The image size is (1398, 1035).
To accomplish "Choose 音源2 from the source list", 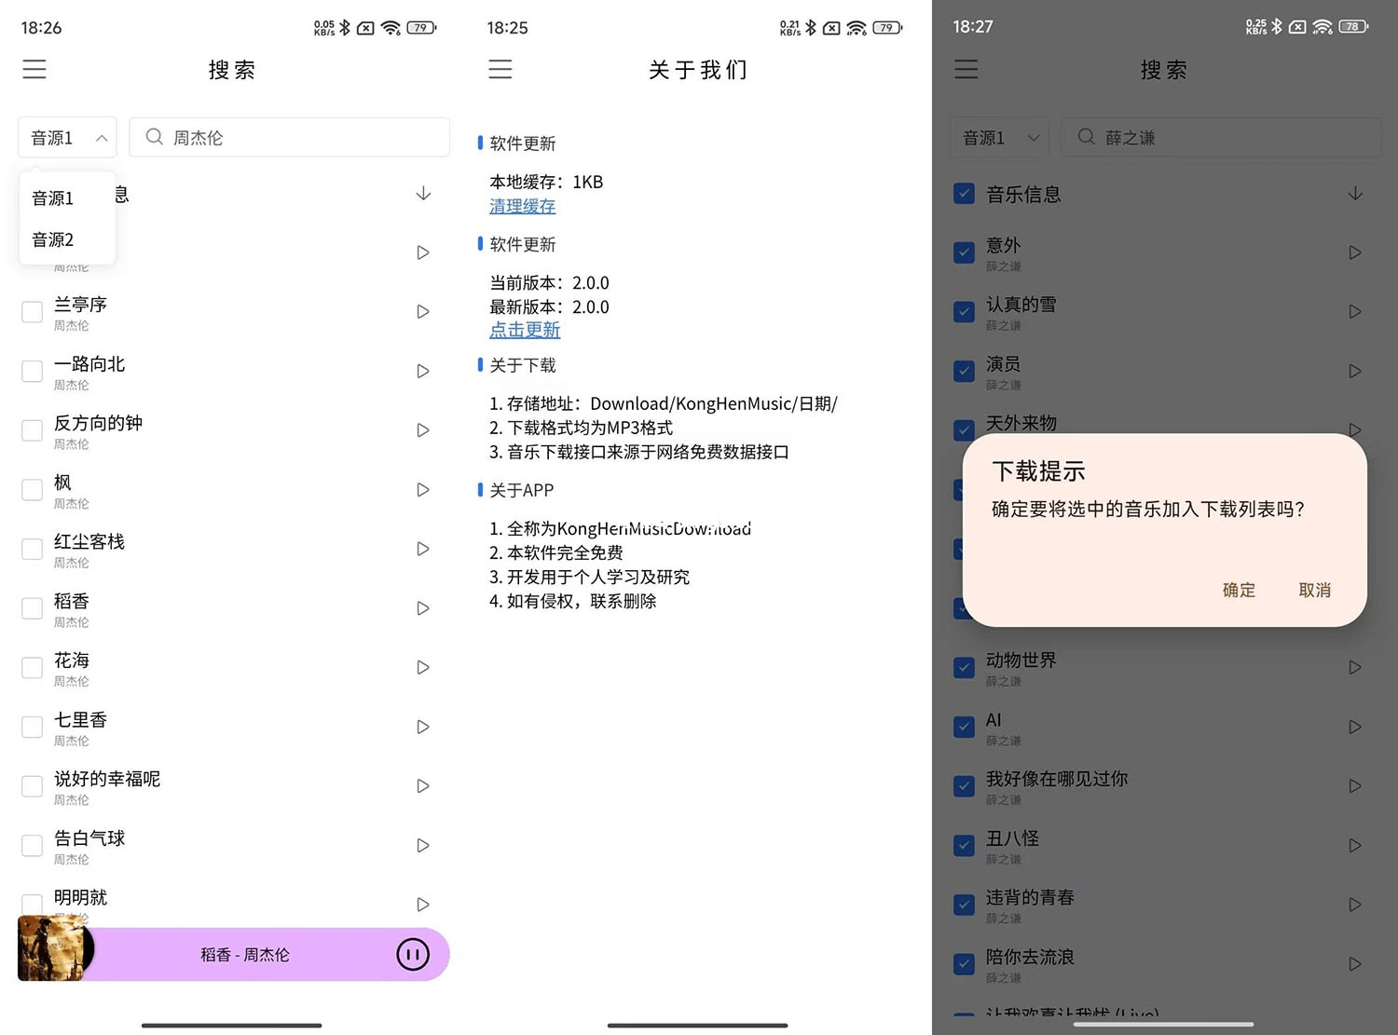I will point(51,239).
